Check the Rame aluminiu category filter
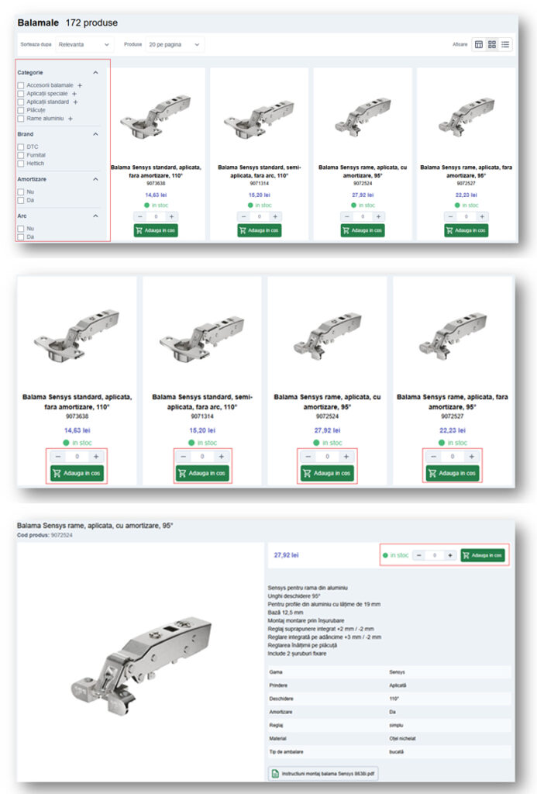The width and height of the screenshot is (537, 794). (x=21, y=119)
